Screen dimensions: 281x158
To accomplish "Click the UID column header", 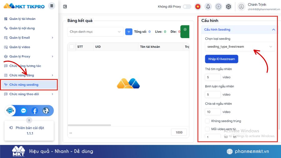I will coord(98,47).
